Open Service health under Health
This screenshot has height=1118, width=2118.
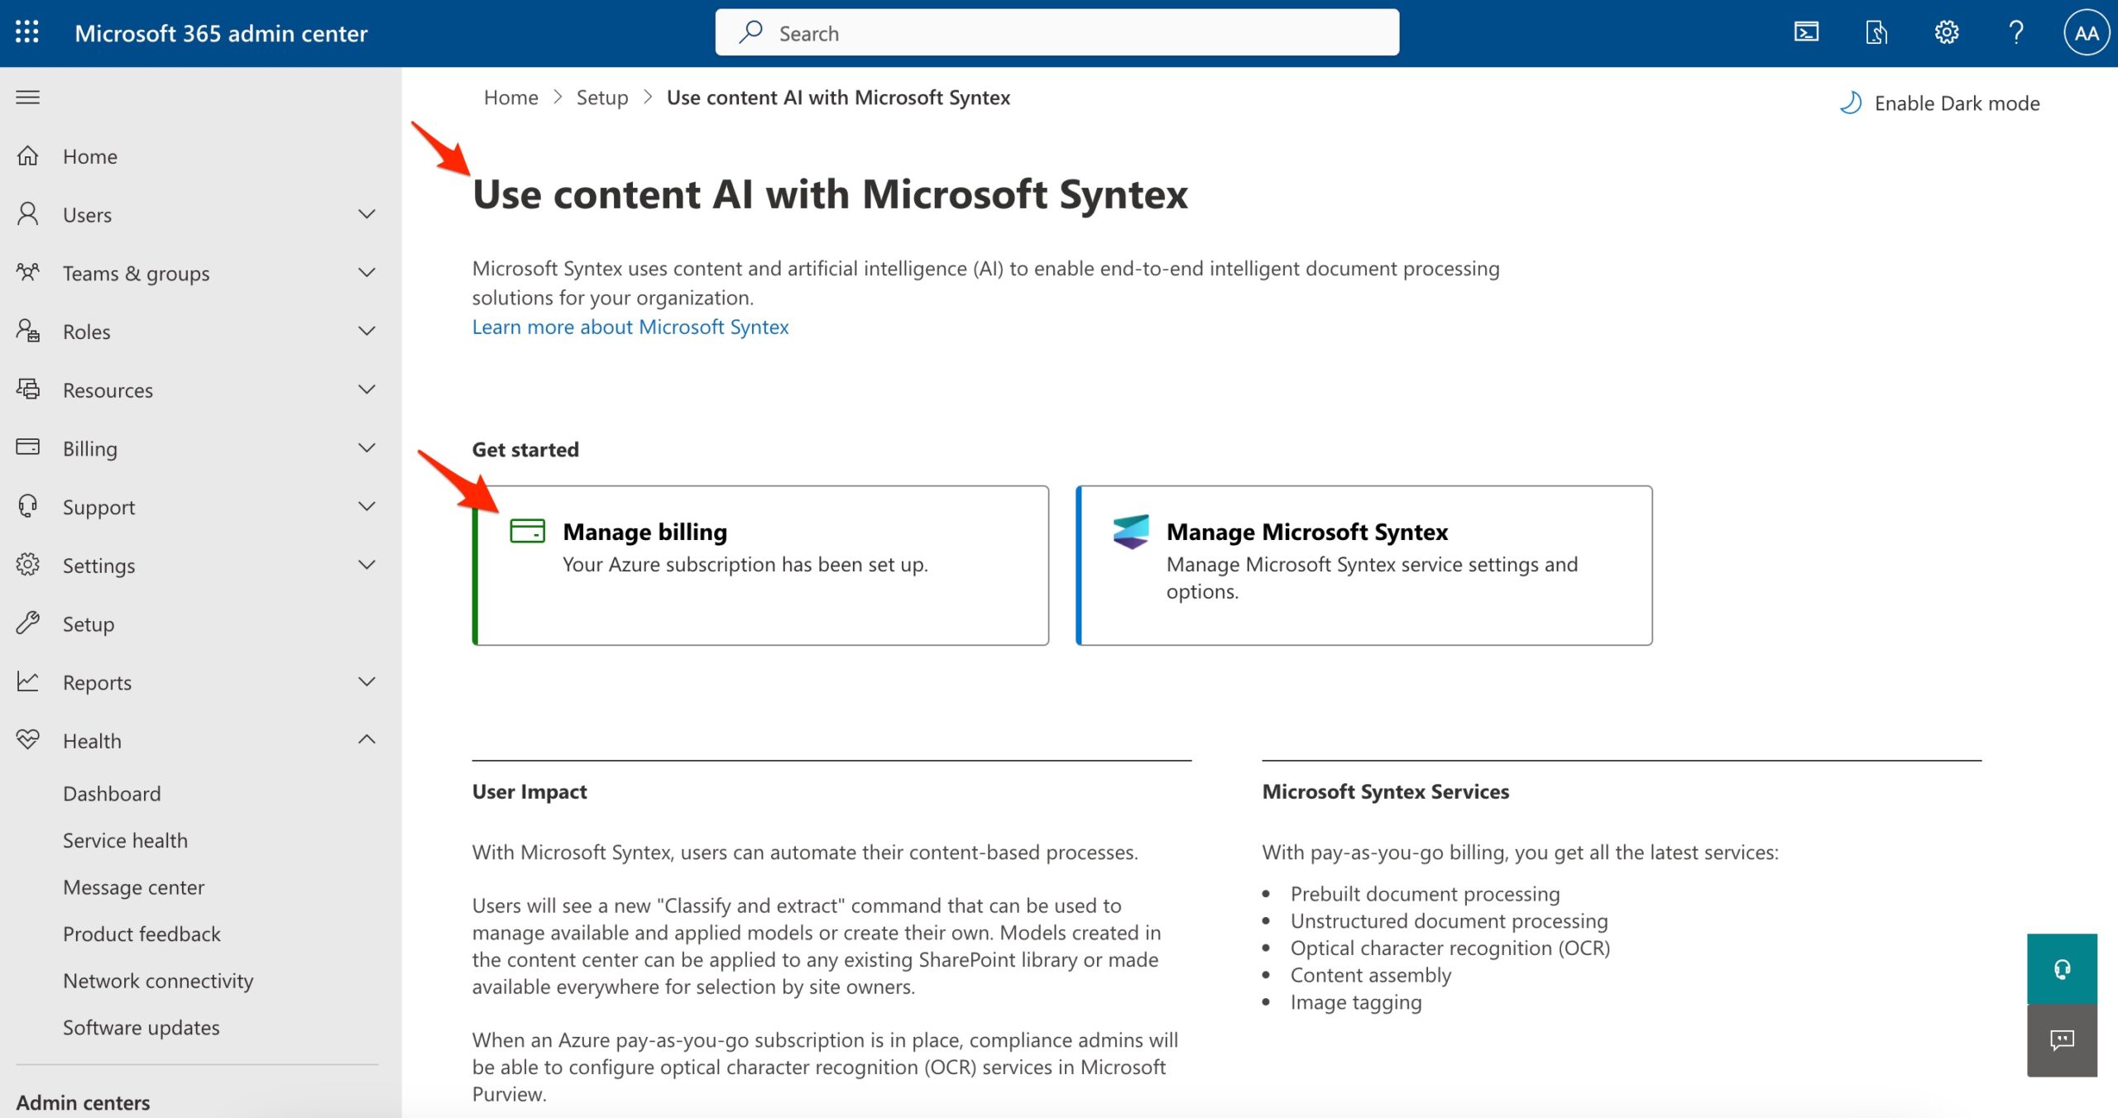click(x=125, y=840)
